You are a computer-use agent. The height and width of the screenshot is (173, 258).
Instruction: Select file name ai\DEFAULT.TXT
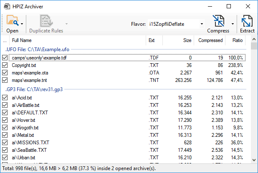(x=30, y=113)
